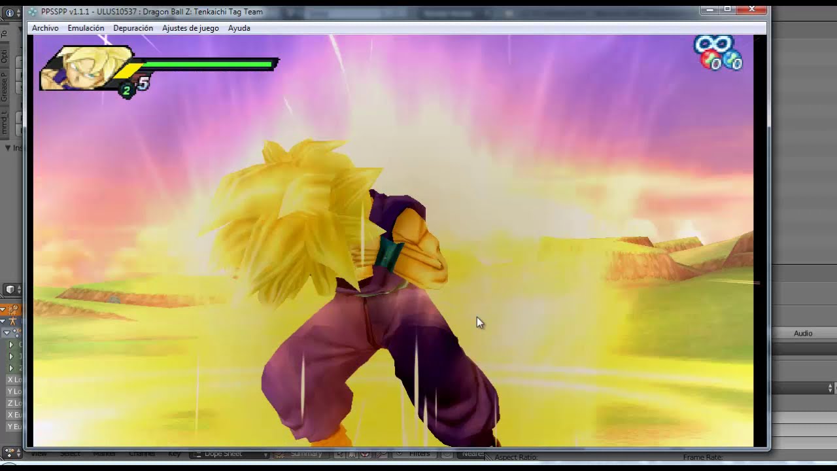Open the Depuración menu
The image size is (837, 471).
133,28
